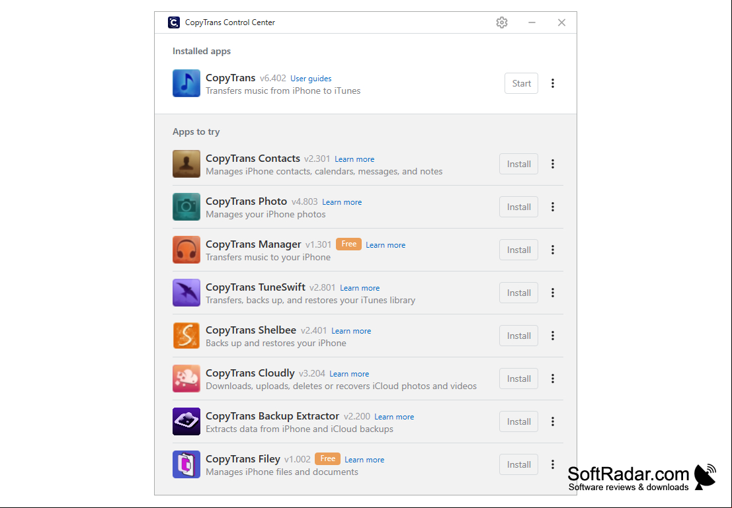The image size is (732, 508).
Task: Open more options for CopyTrans Shelbee
Action: pyautogui.click(x=553, y=336)
